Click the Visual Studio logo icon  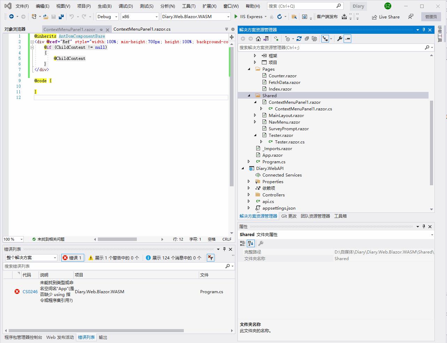click(8, 6)
